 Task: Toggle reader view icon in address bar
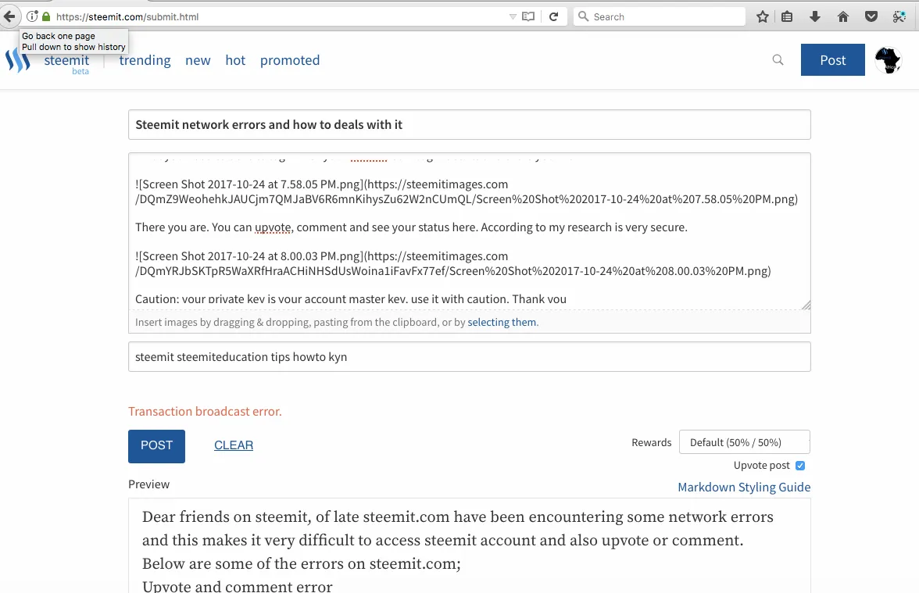[x=528, y=16]
